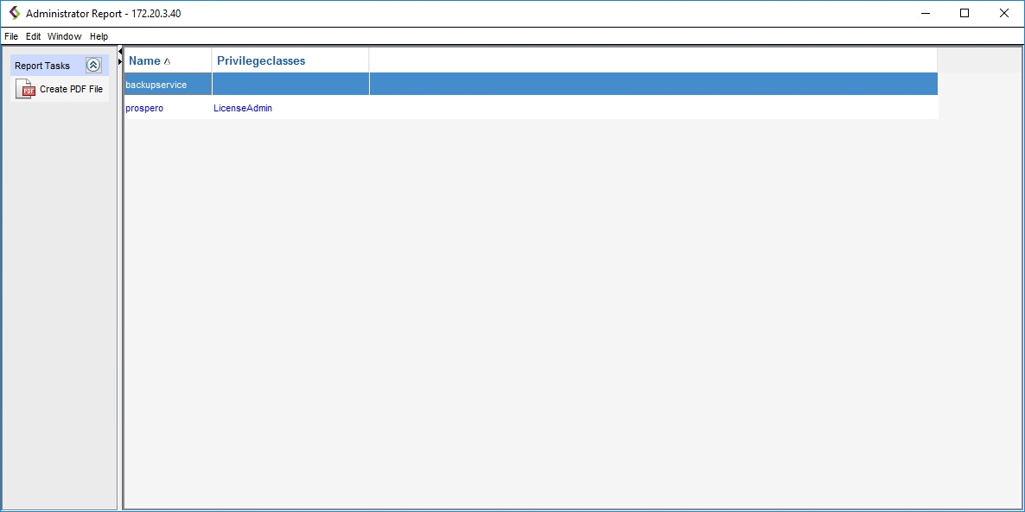Close the Administrator Report window

point(1004,13)
